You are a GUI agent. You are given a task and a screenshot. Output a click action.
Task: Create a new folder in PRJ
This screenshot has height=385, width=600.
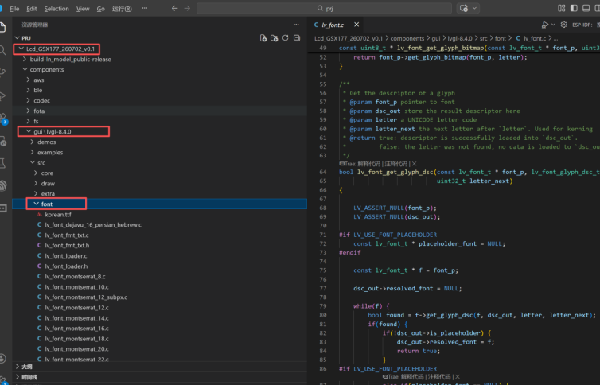(x=274, y=38)
